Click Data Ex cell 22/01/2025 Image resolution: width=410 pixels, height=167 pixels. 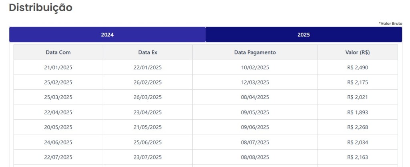tap(147, 68)
